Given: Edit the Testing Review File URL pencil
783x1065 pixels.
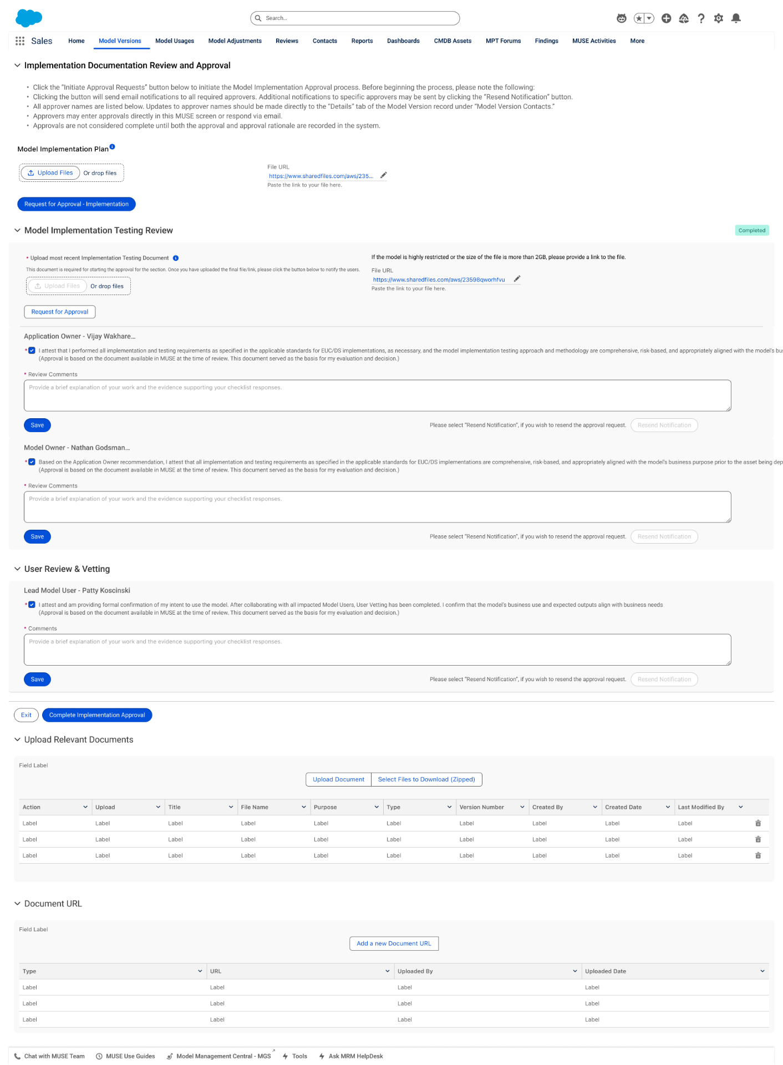Looking at the screenshot, I should tap(517, 279).
